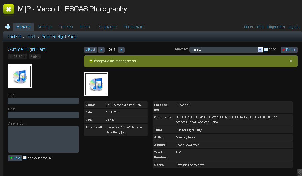Screen dimensions: 302x176
Task: Check 'and edit next file' box
Action: tap(25, 158)
